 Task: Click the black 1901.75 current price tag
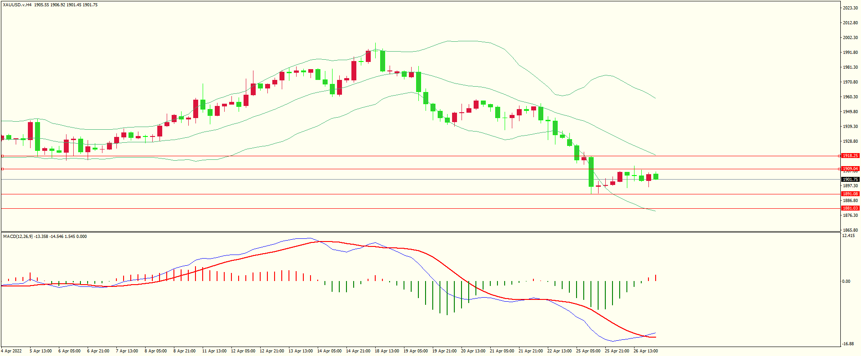coord(850,180)
